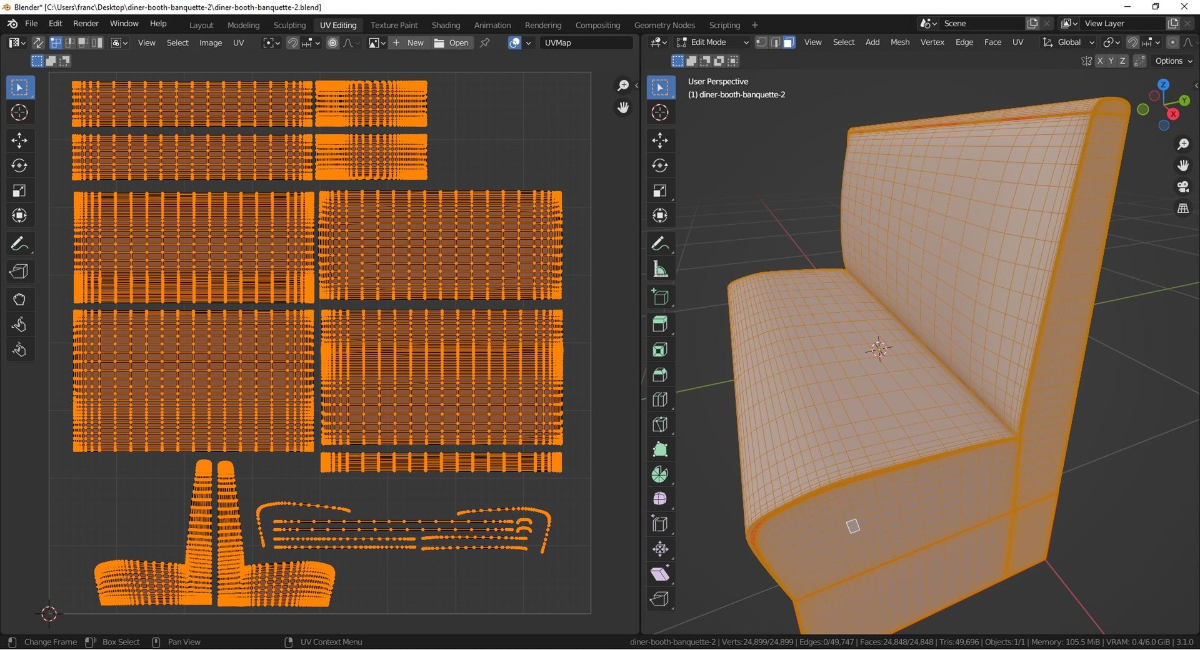Select the UV editor Rotate tool

(x=19, y=165)
